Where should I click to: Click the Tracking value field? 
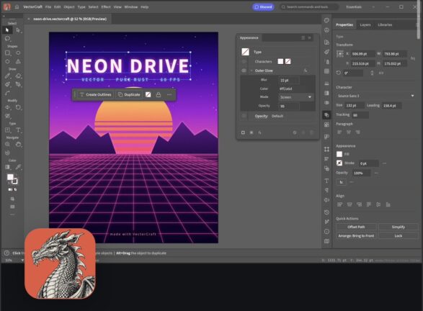coord(360,115)
